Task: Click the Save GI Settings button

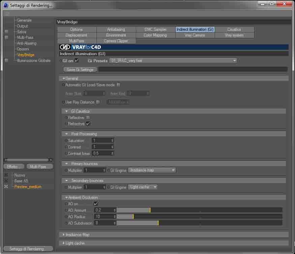Action: pyautogui.click(x=80, y=69)
